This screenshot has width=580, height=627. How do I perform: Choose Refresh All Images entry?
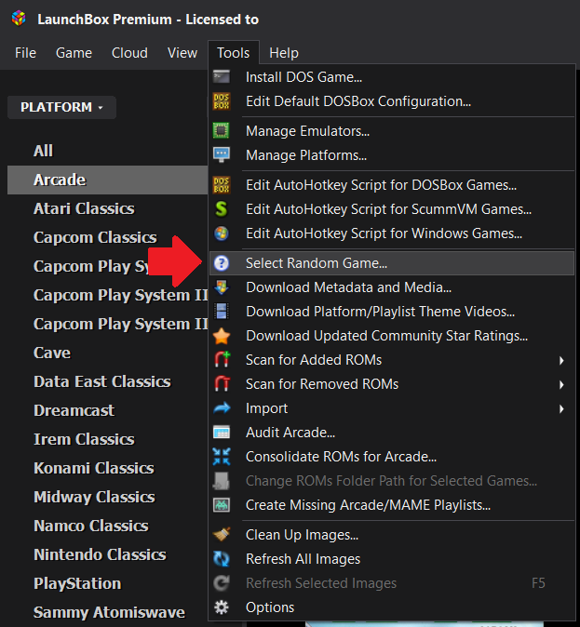pos(392,559)
